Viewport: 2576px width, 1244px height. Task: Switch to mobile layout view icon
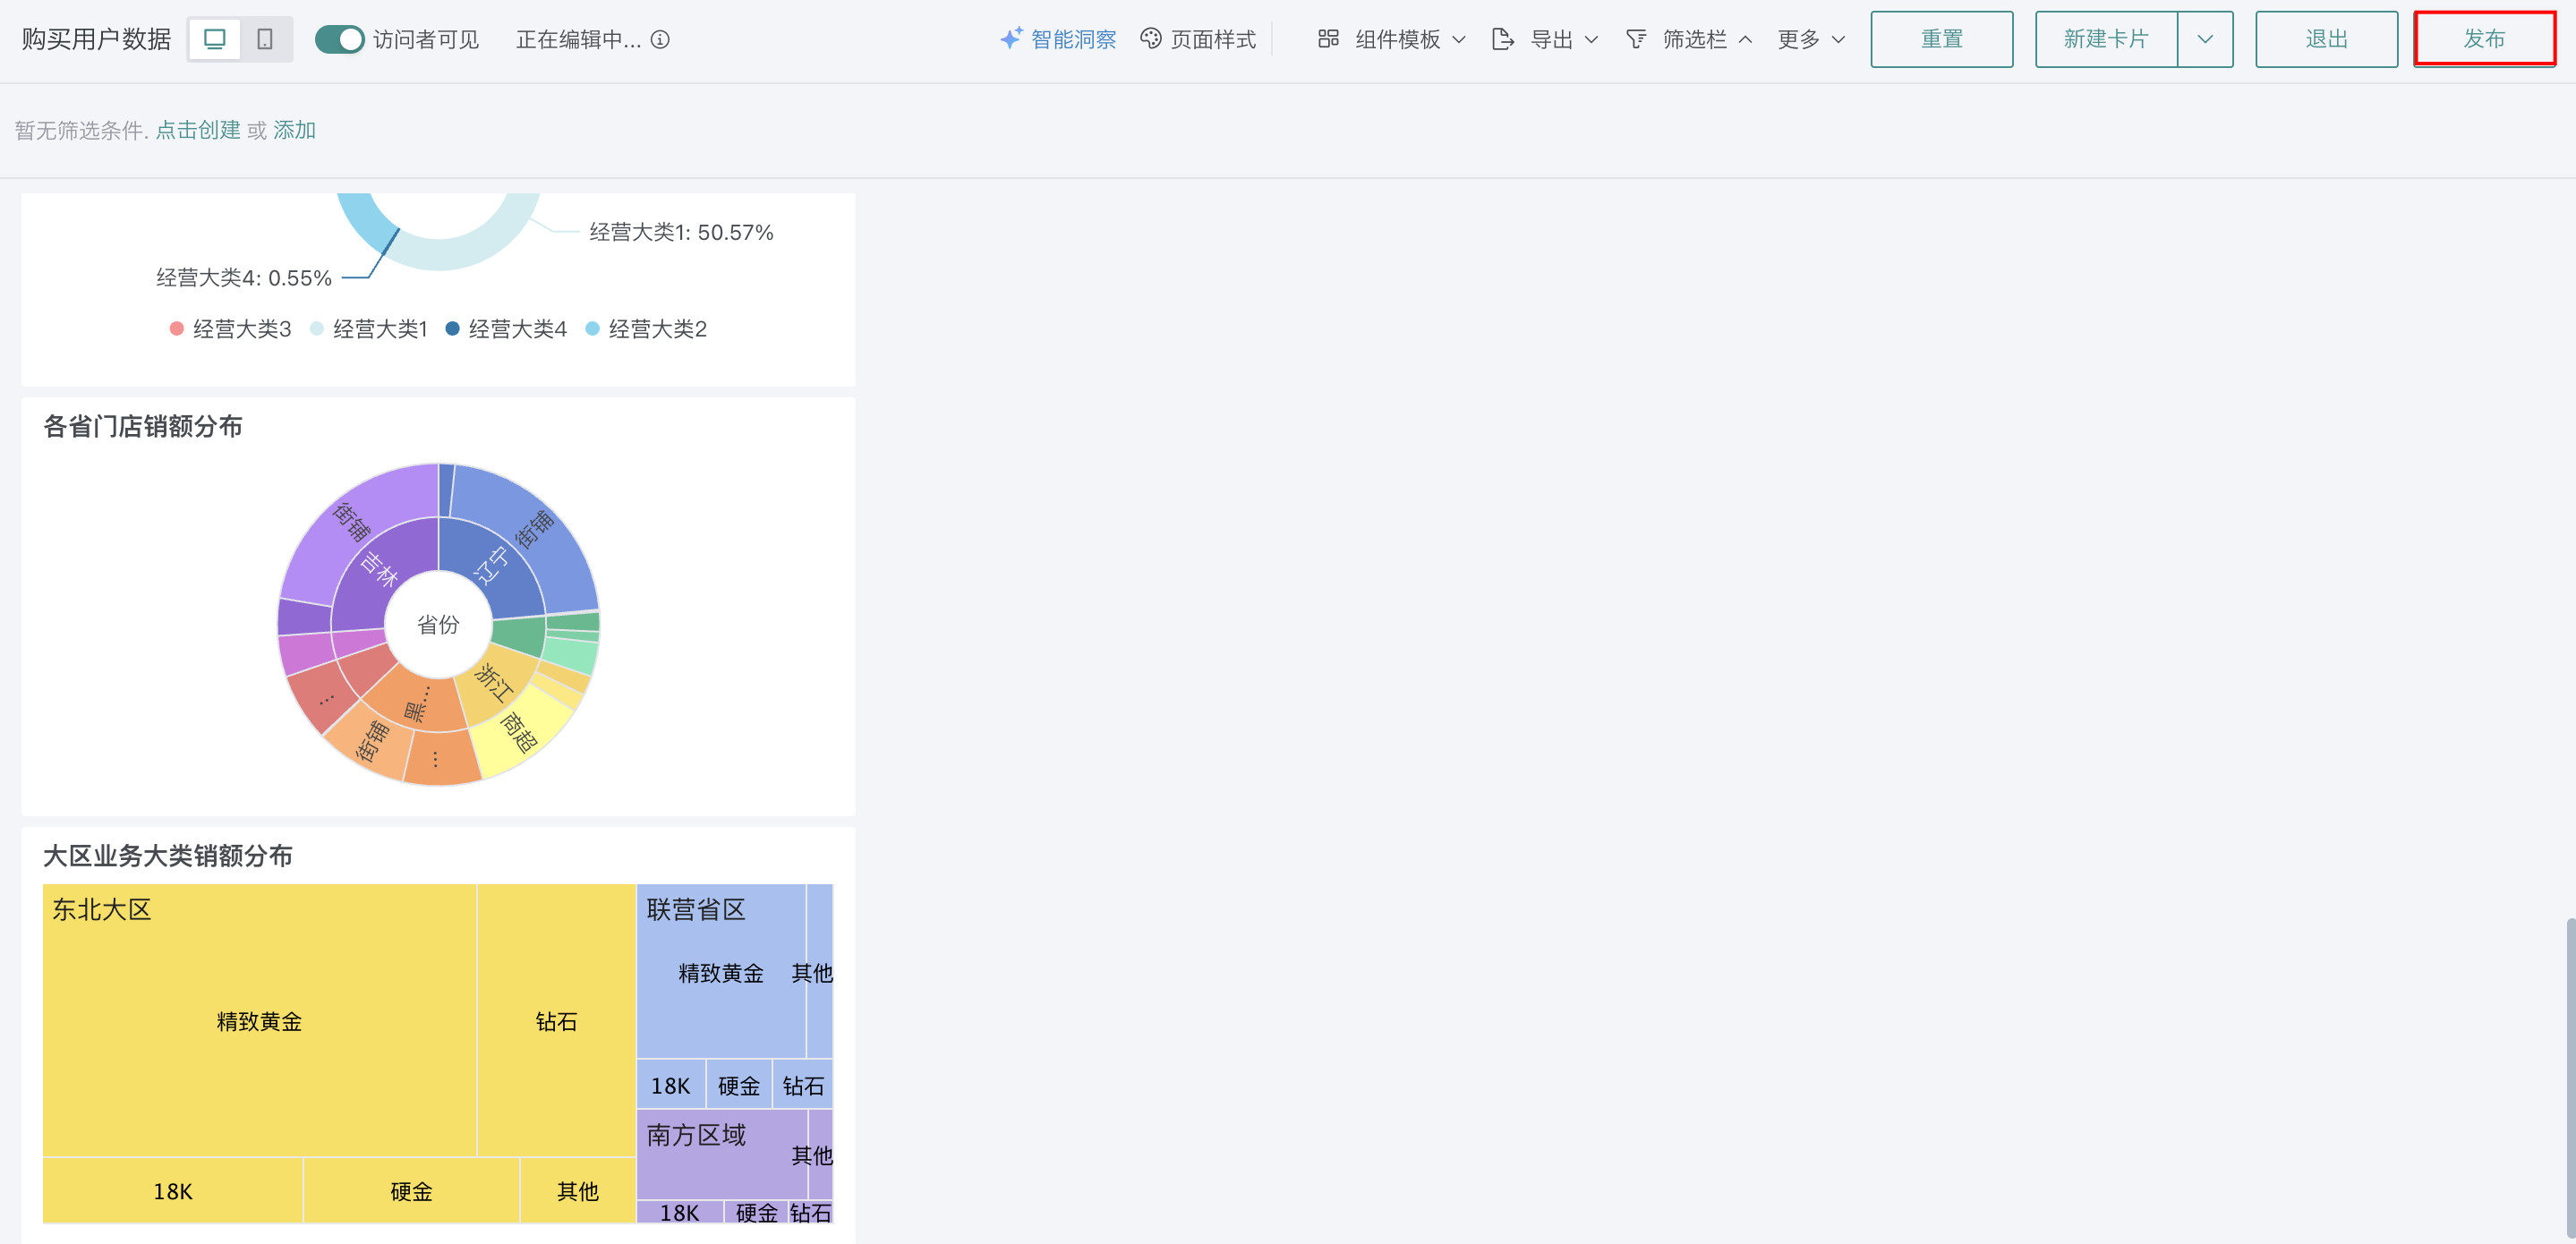(x=265, y=39)
